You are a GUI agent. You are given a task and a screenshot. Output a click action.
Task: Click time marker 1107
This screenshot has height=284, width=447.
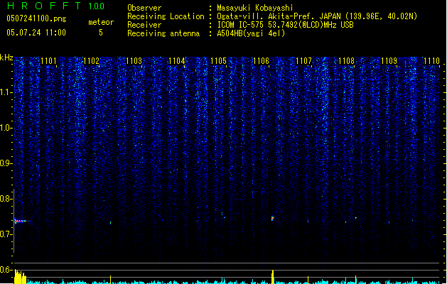click(303, 60)
